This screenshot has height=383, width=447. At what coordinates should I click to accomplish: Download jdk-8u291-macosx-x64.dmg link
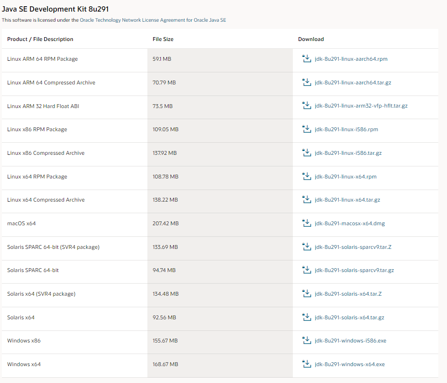click(x=350, y=223)
